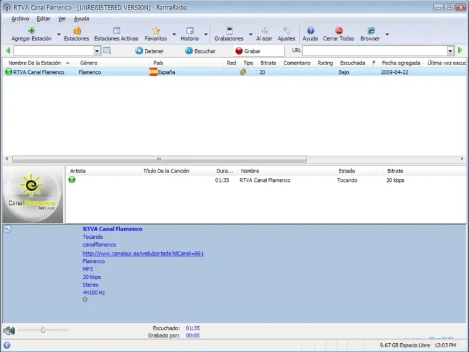Open the canalsur.es web link
469x352 pixels.
click(x=143, y=253)
